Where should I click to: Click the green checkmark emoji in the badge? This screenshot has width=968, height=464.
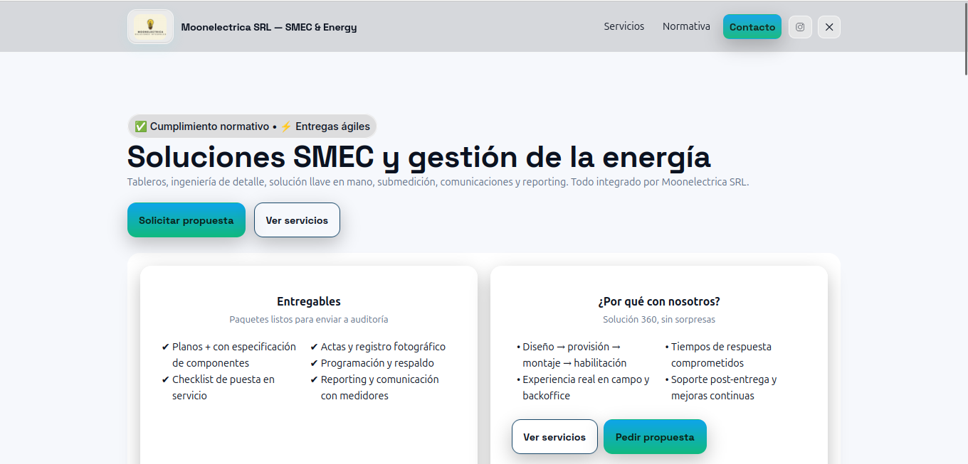click(140, 126)
